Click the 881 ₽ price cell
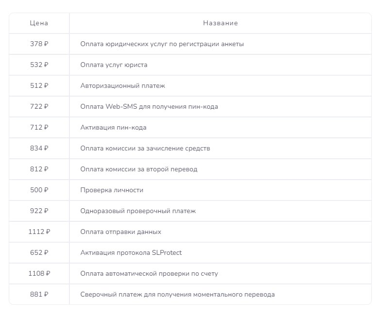The width and height of the screenshot is (381, 316). pos(39,295)
